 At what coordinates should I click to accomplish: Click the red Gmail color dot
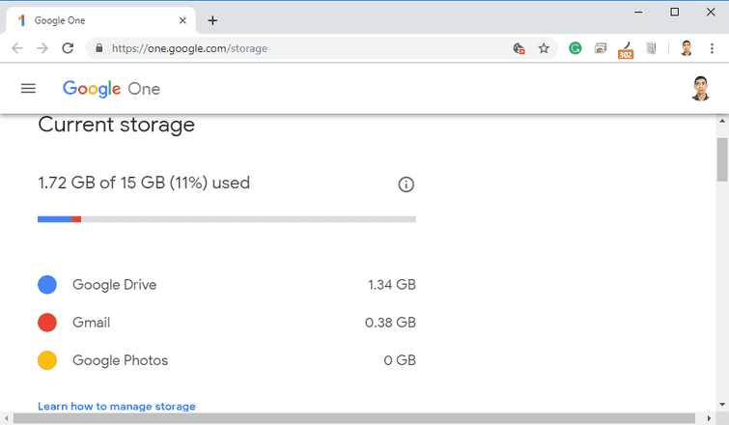pos(47,323)
